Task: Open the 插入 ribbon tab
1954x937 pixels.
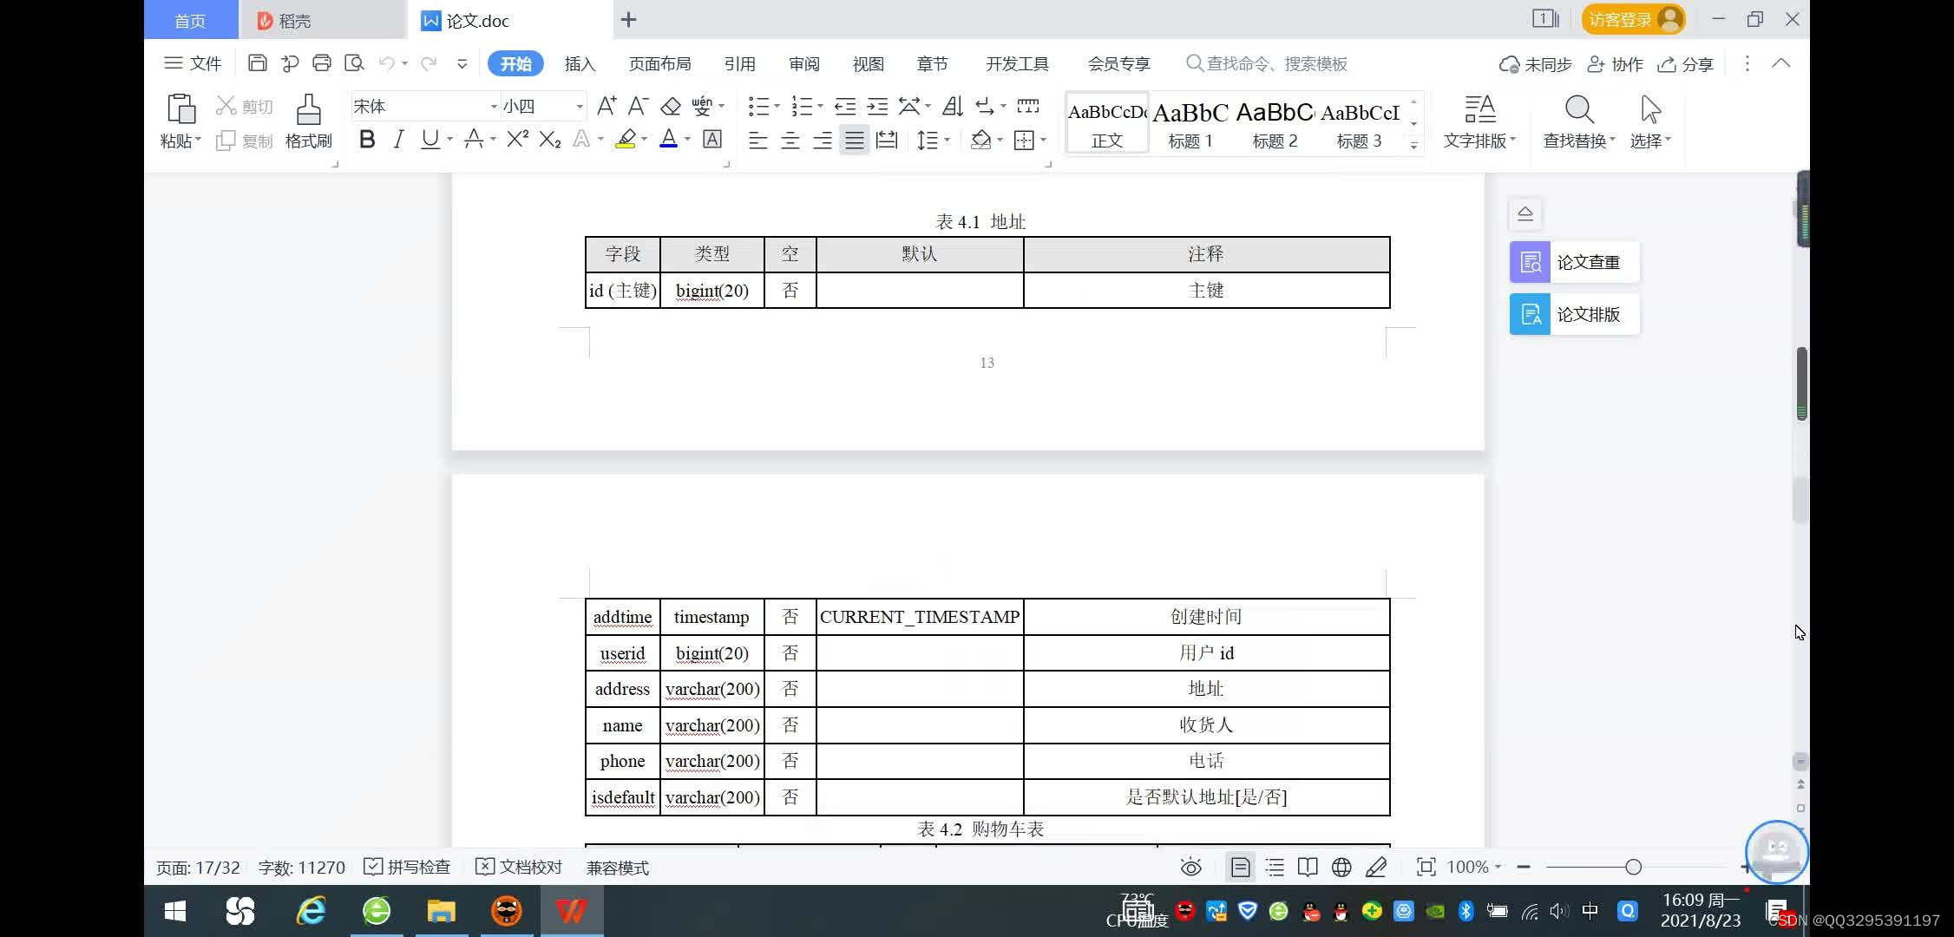Action: pos(580,63)
